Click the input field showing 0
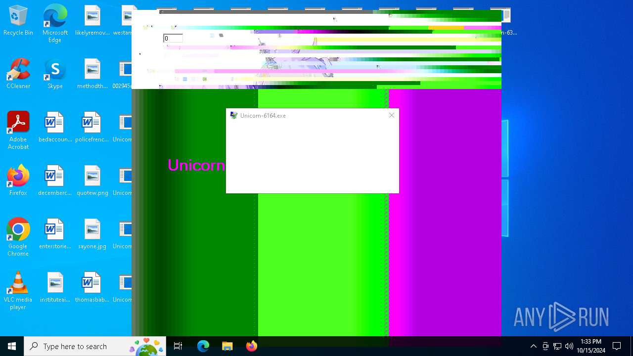Viewport: 633px width, 356px height. click(173, 39)
